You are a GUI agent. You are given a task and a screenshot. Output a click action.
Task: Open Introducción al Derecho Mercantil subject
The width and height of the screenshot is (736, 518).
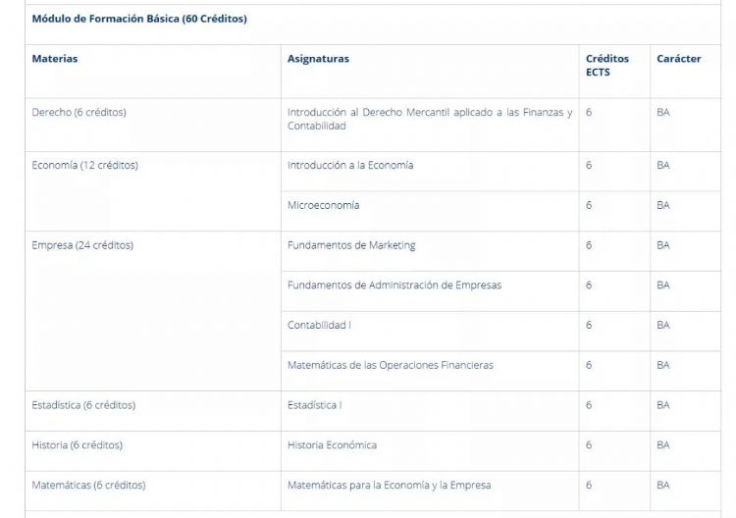tap(429, 119)
